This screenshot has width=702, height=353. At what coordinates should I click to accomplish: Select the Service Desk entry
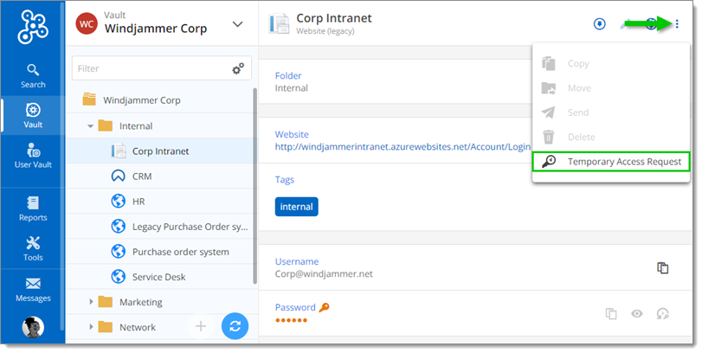158,277
